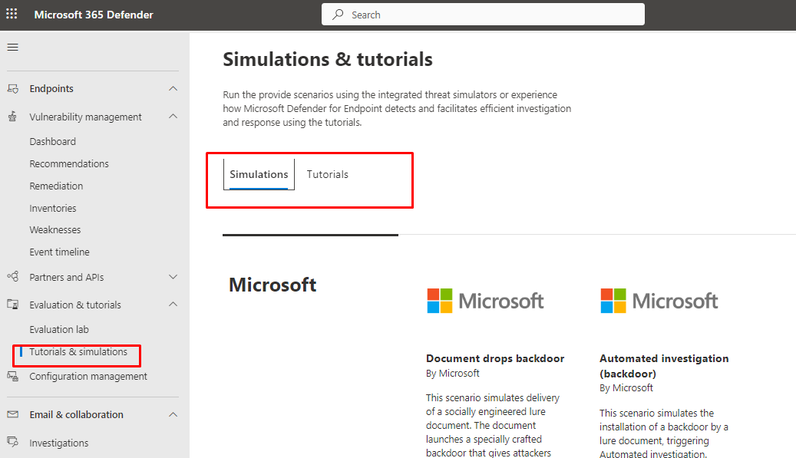Collapse the Endpoints section chevron

(173, 89)
